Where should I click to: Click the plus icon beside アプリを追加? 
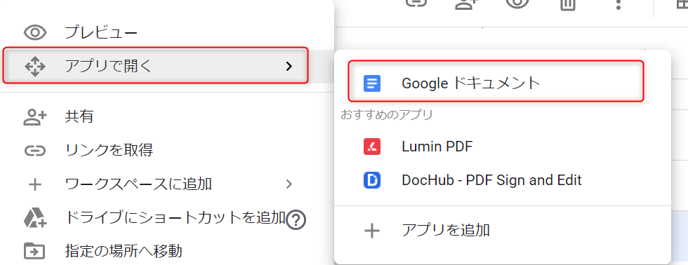[x=372, y=231]
